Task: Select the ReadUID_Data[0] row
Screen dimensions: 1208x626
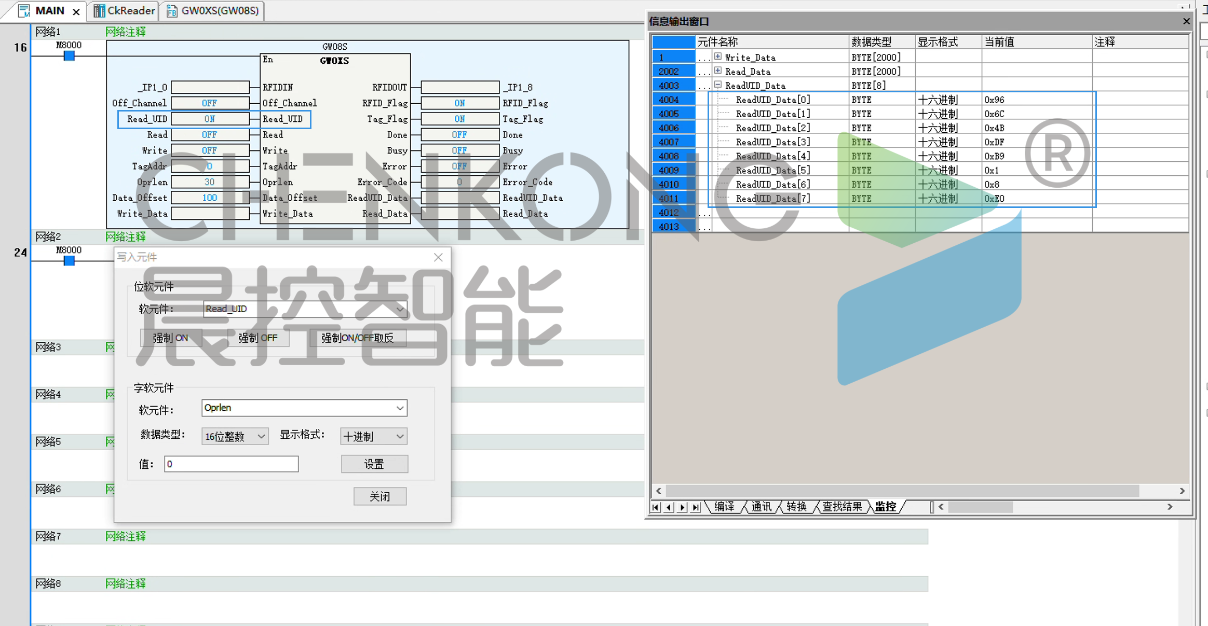Action: coord(920,100)
